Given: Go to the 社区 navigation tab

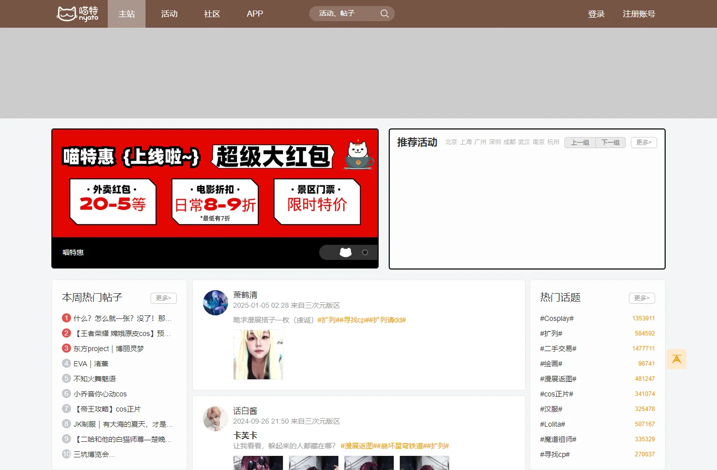Looking at the screenshot, I should pos(212,14).
